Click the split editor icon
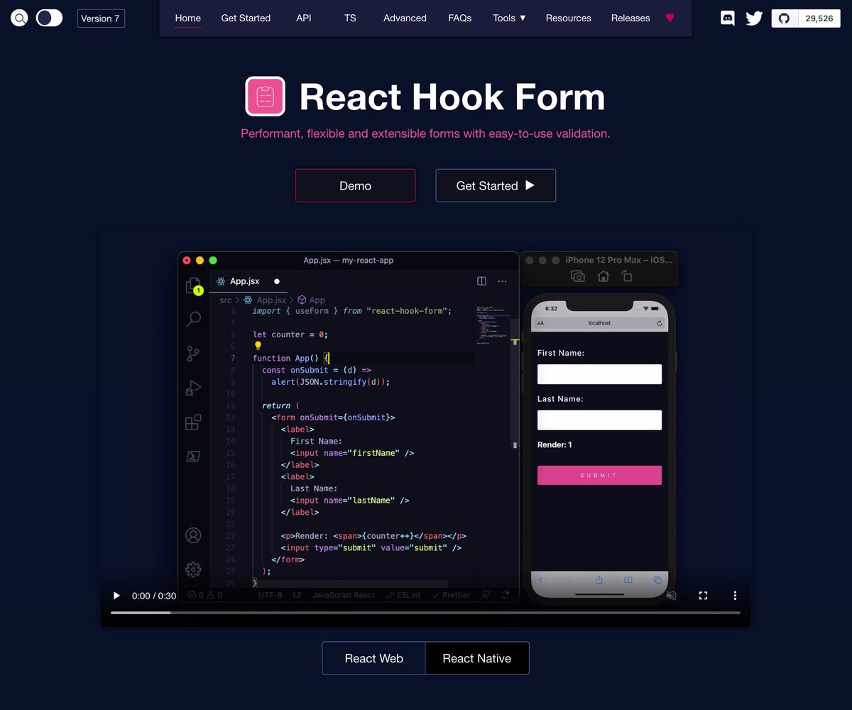This screenshot has width=852, height=710. (x=481, y=281)
